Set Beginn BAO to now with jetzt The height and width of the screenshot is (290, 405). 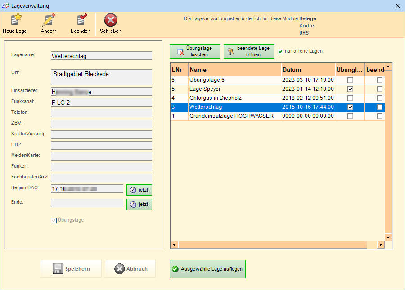coord(139,190)
